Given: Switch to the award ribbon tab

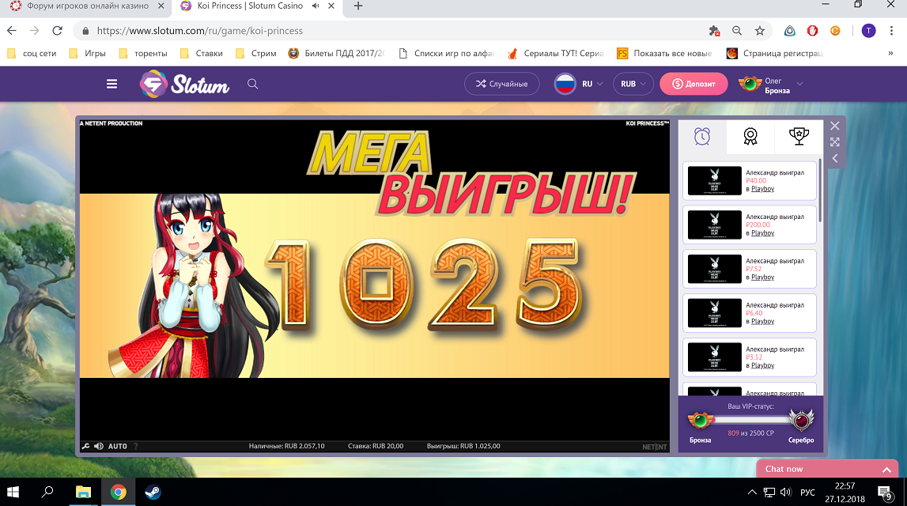Looking at the screenshot, I should [x=750, y=137].
